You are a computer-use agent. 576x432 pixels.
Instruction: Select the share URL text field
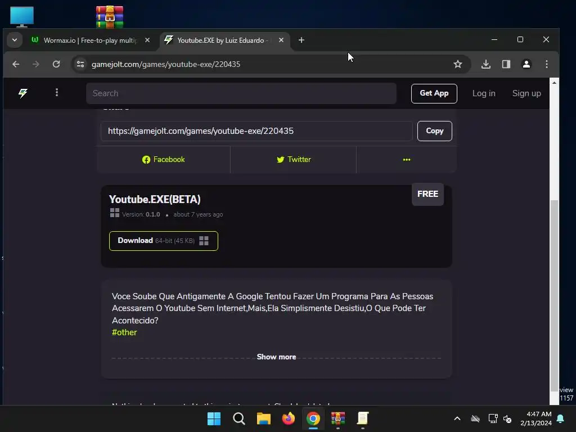coord(256,131)
